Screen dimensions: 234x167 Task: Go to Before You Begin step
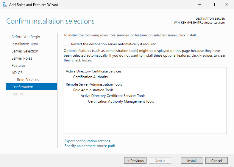pos(26,37)
